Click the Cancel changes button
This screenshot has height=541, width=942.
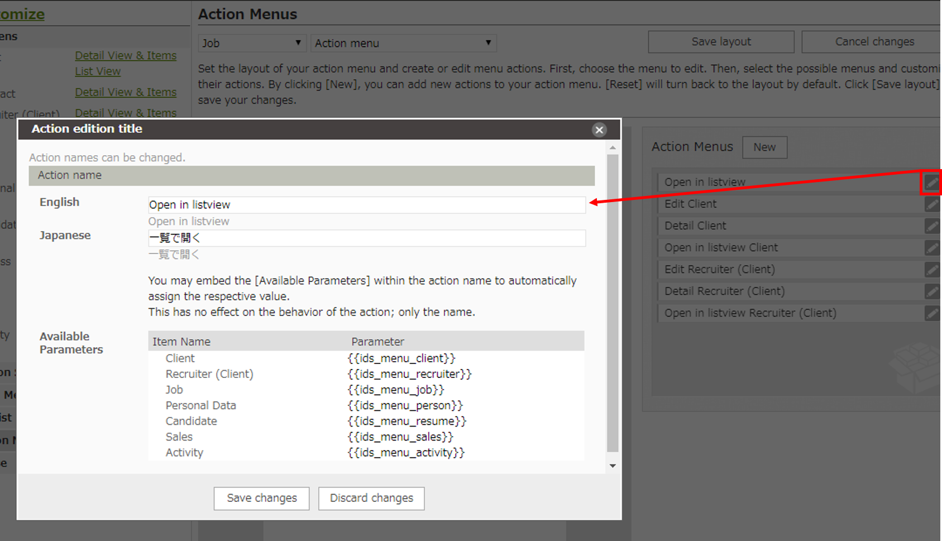(874, 41)
